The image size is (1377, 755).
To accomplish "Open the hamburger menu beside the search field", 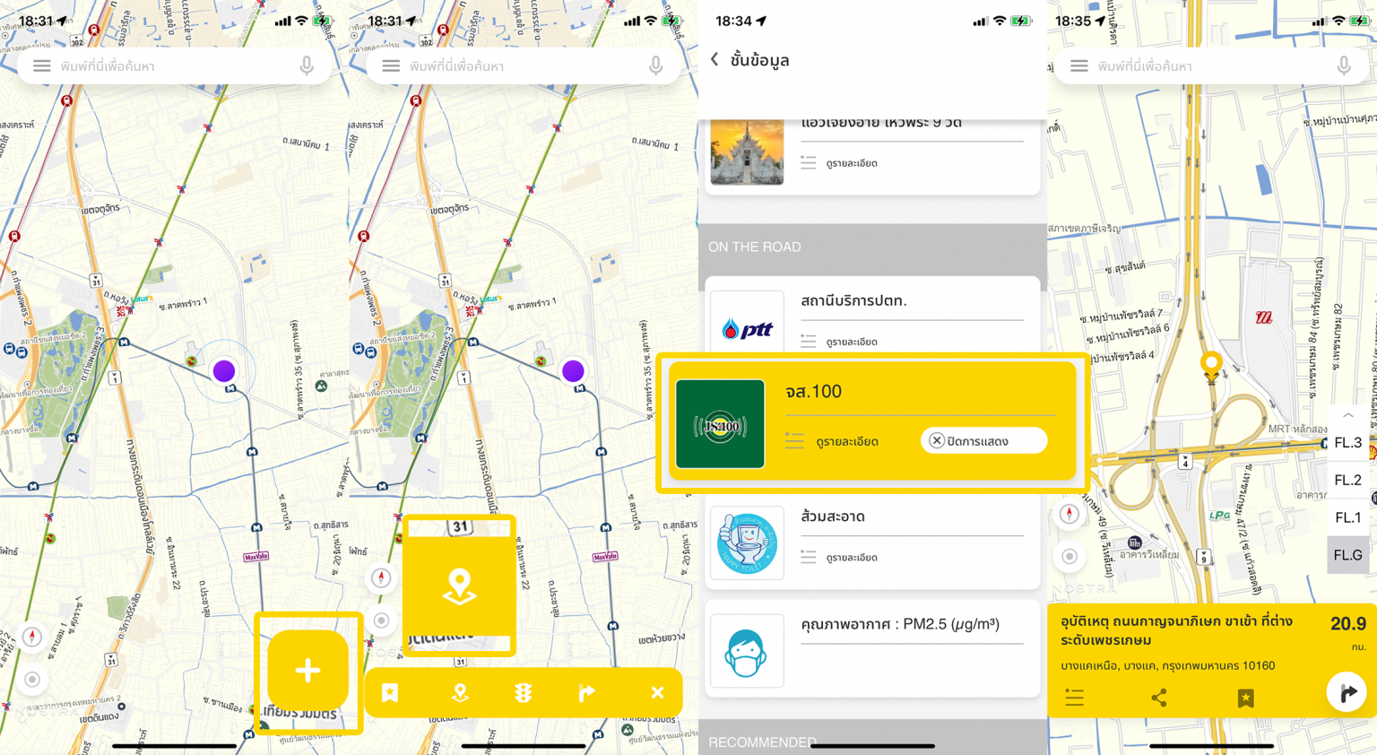I will click(41, 65).
